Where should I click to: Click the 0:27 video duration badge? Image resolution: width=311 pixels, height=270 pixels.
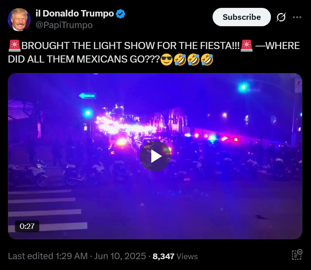27,226
